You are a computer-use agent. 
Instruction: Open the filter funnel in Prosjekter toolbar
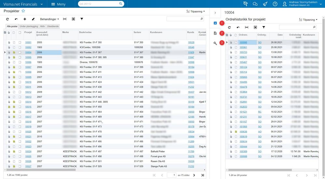click(82, 19)
